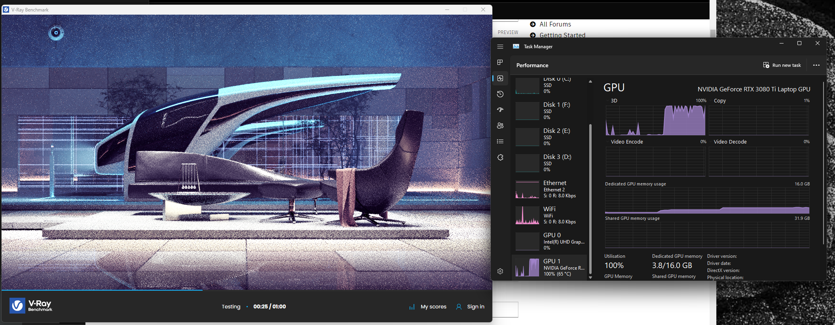Select Disk 2 (E:) in performance list
The image size is (835, 325).
(x=549, y=137)
